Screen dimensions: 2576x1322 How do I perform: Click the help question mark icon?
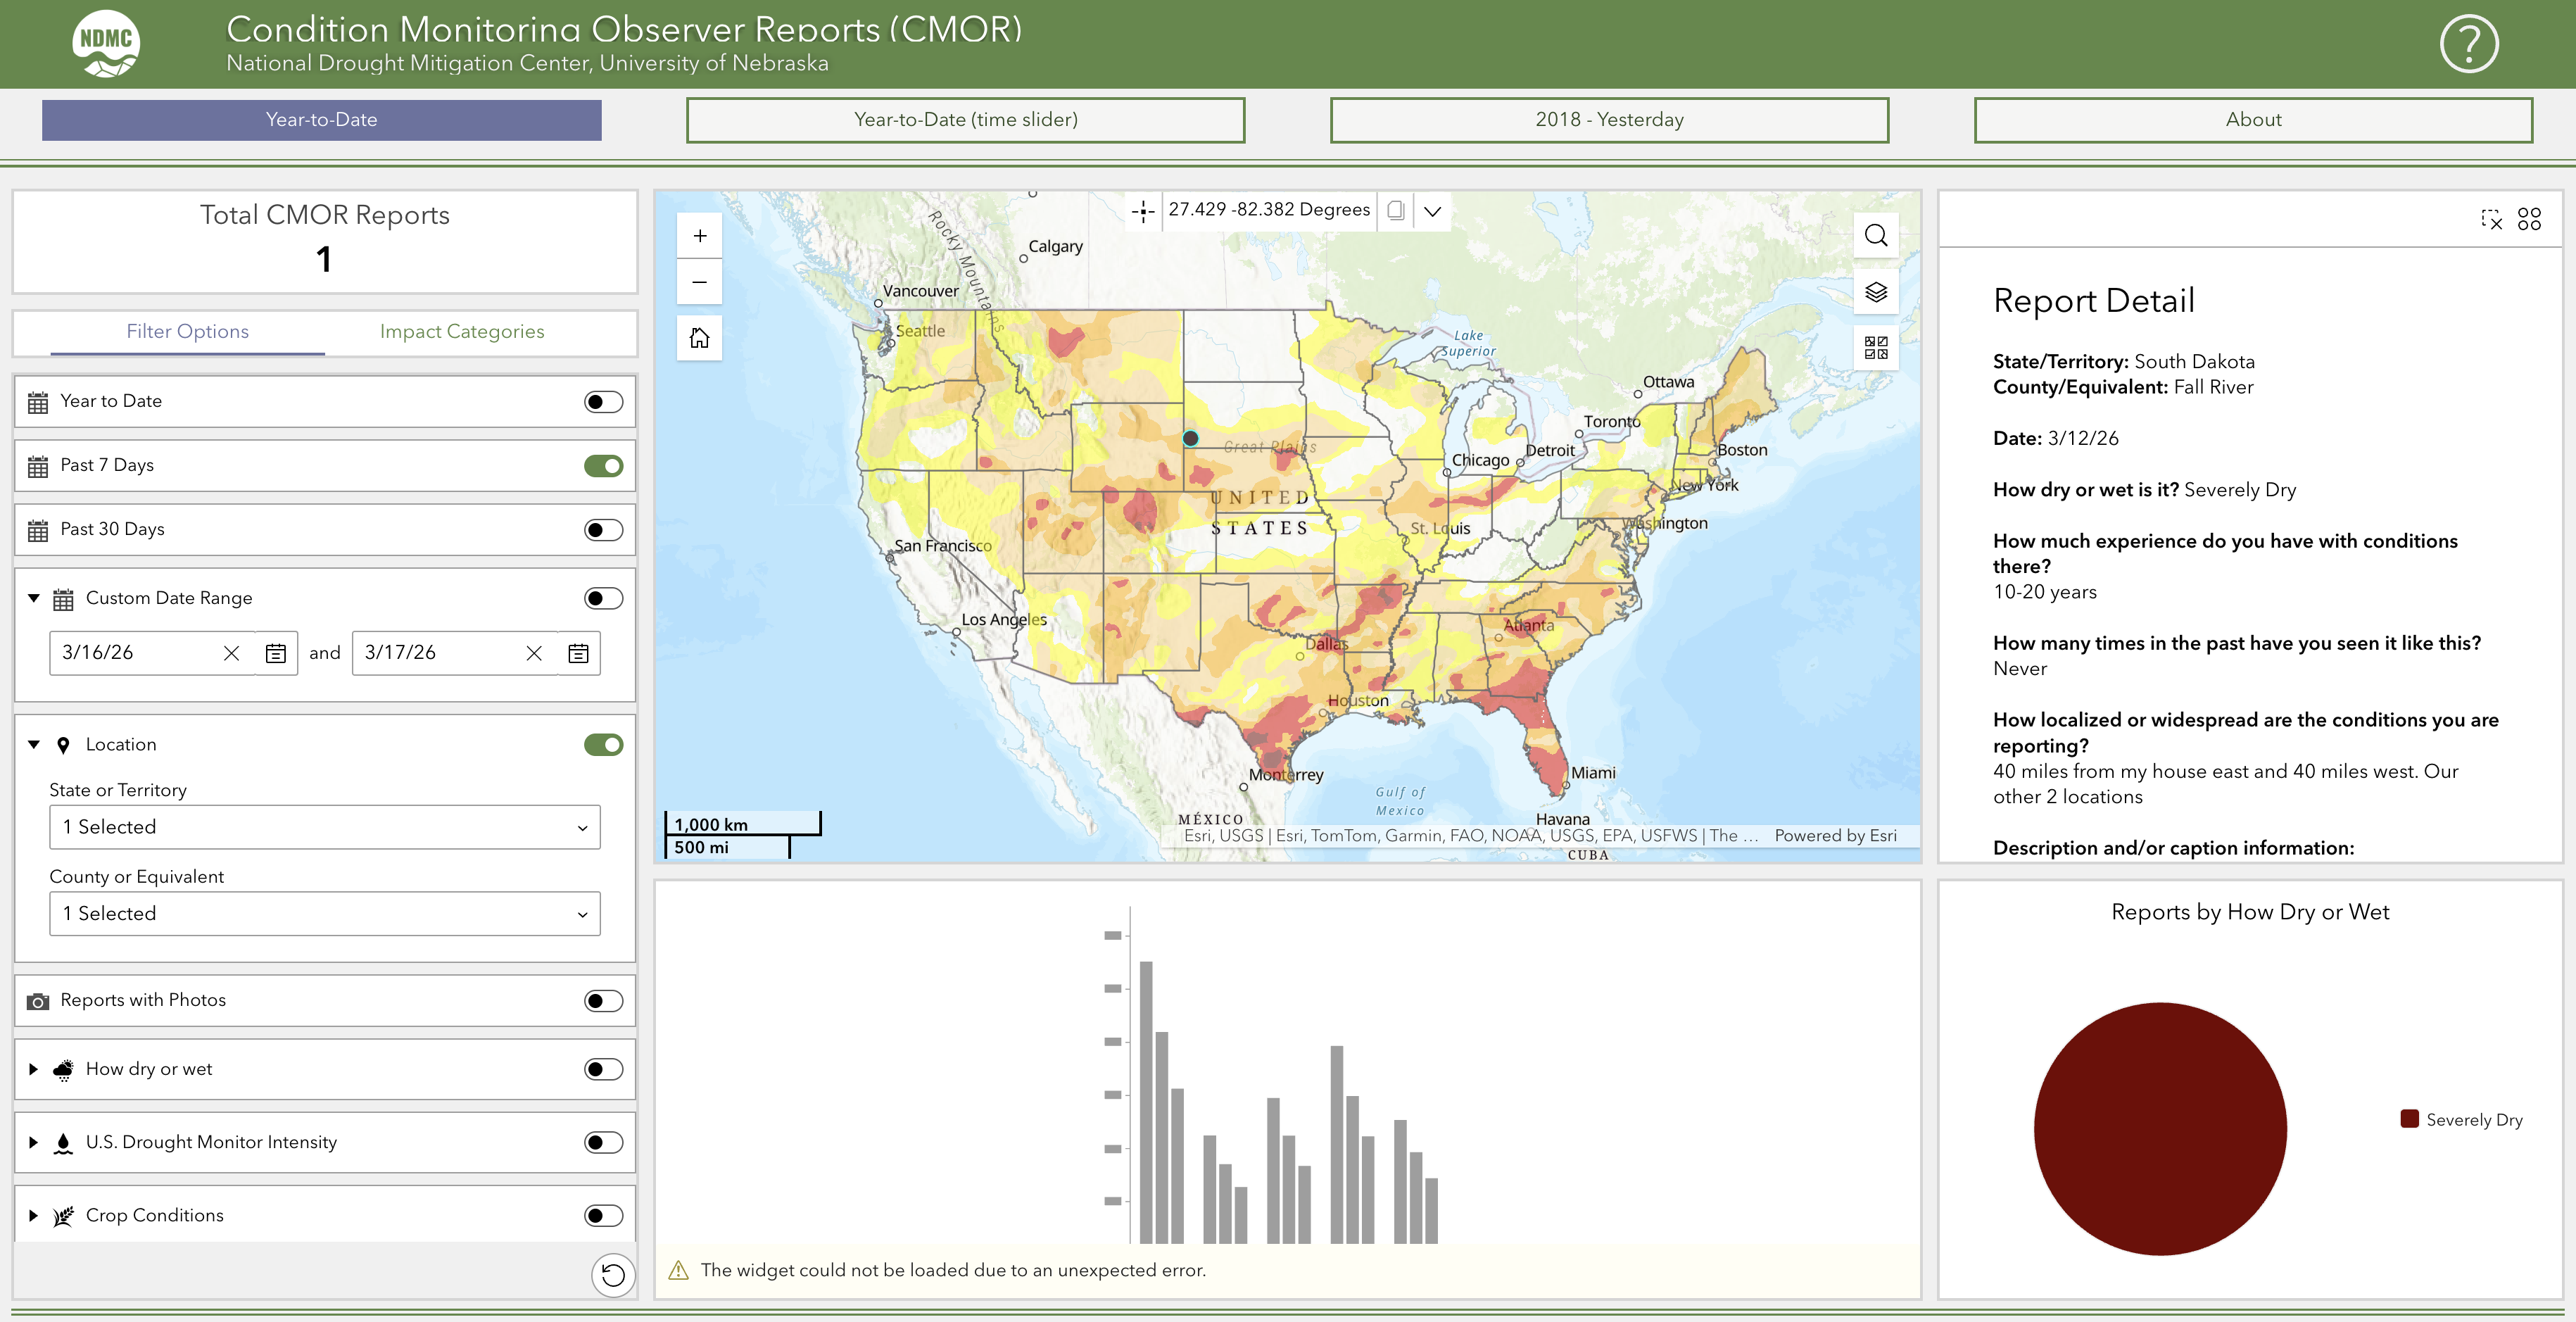coord(2468,44)
